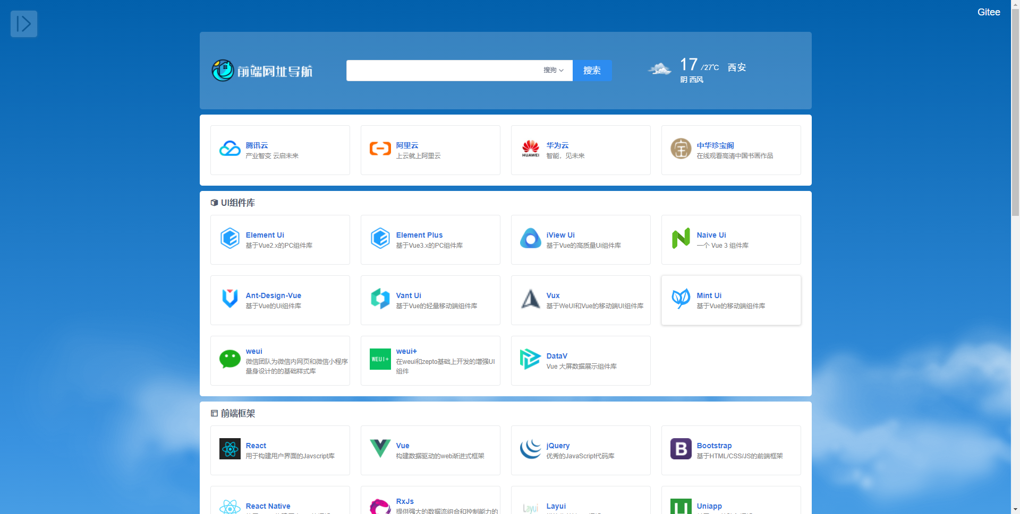Open the jQuery link title

coord(558,446)
